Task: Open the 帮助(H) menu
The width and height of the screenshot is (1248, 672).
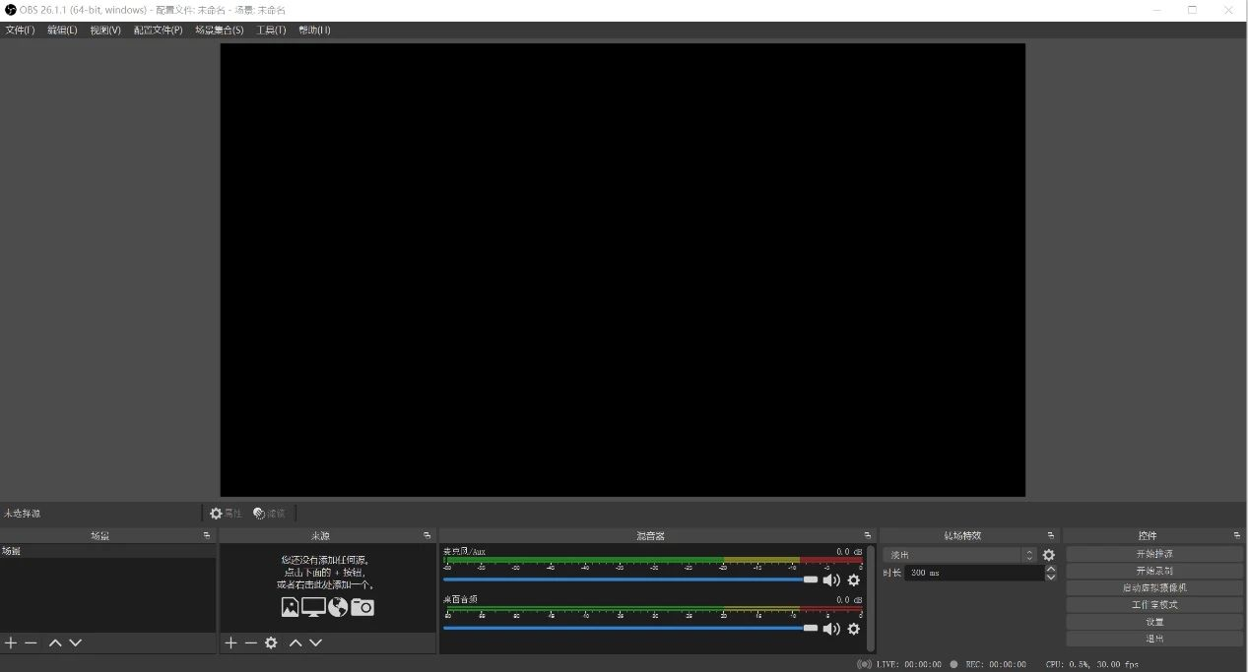Action: point(314,31)
